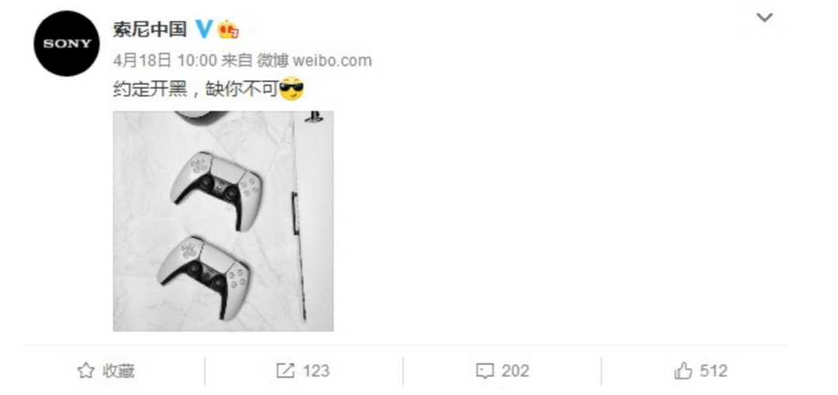The image size is (838, 395).
Task: Open the 微博 weibo.com source link
Action: [x=315, y=61]
